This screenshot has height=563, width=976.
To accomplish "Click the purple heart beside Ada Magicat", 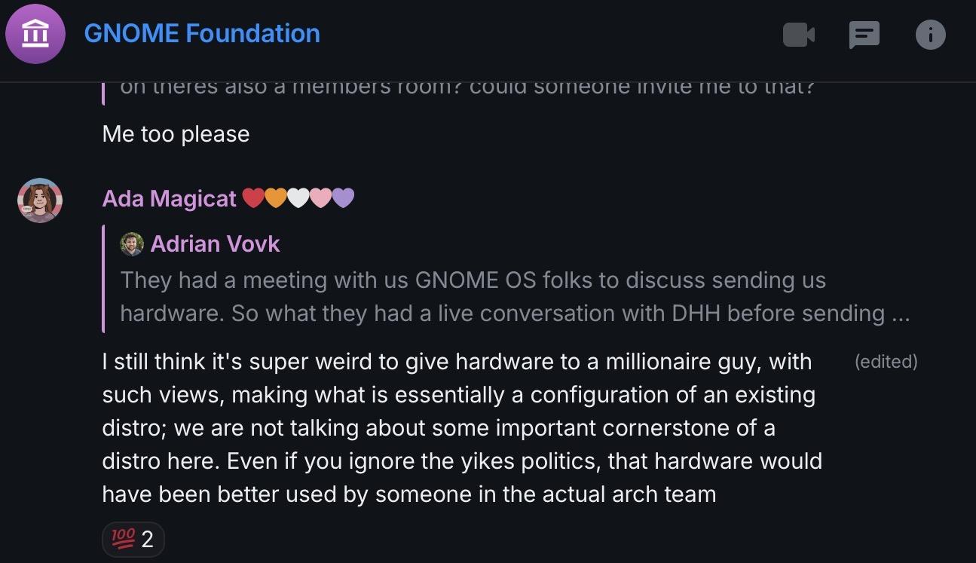I will coord(343,198).
